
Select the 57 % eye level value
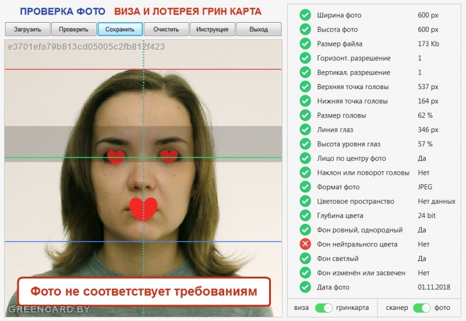pos(425,144)
